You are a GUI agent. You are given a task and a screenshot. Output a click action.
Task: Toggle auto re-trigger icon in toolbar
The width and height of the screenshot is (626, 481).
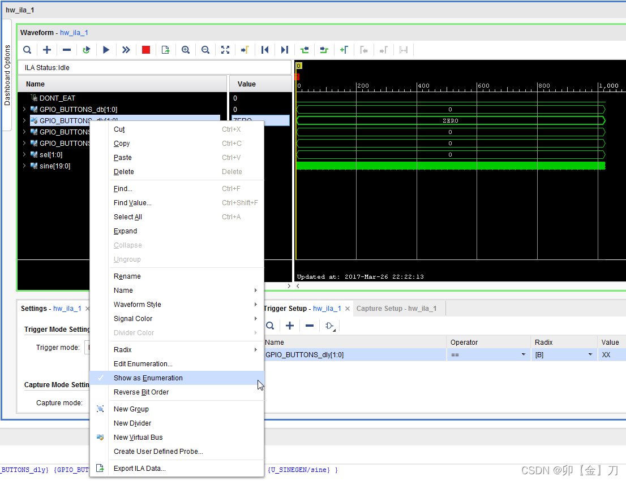pos(86,50)
